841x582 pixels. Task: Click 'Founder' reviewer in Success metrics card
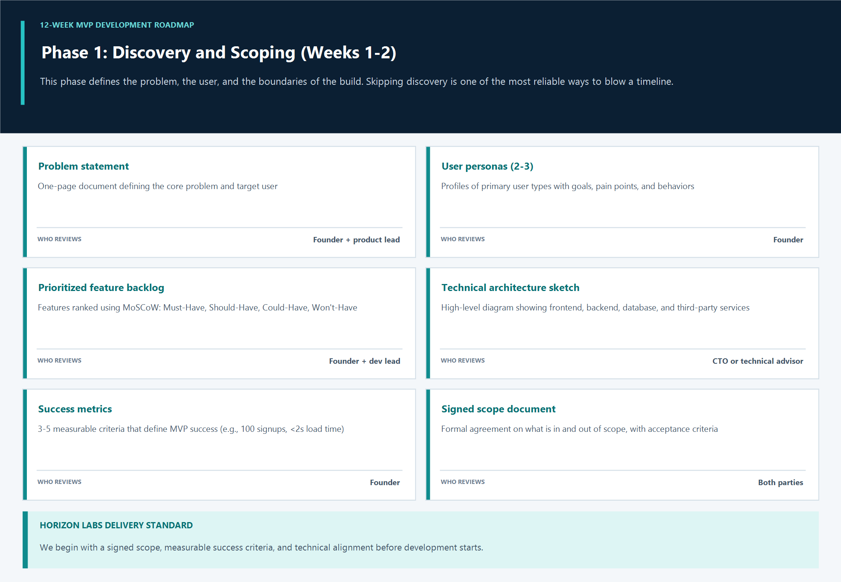[x=385, y=482]
